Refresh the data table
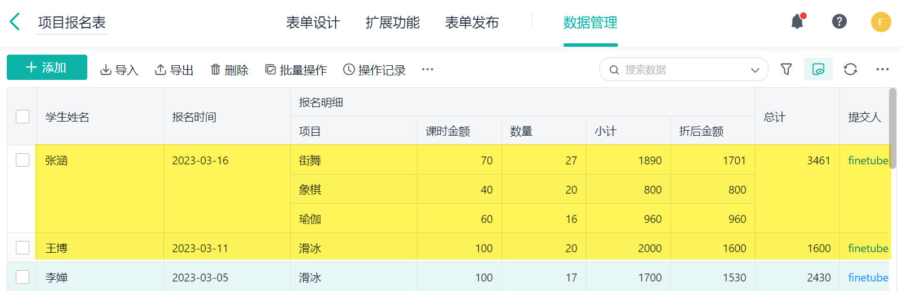Screen dimensions: 902x291 [850, 69]
